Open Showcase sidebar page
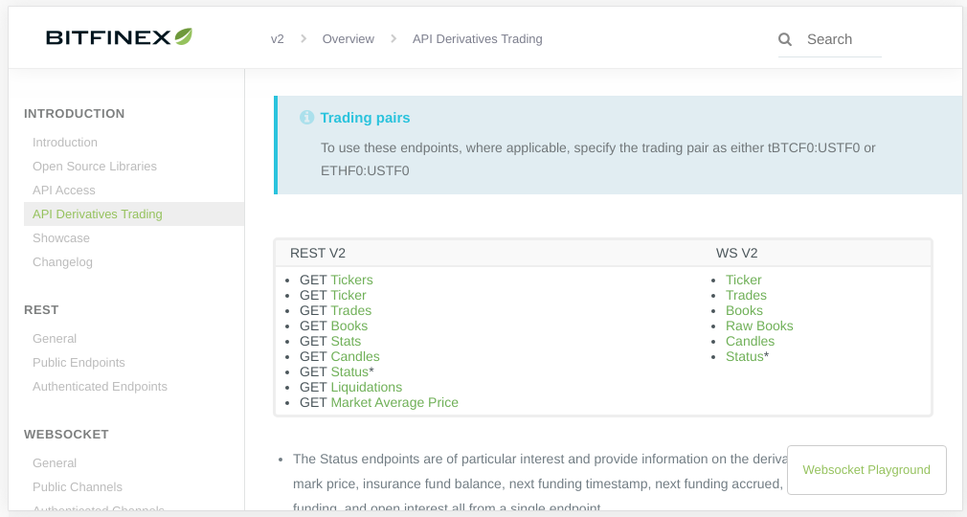967x517 pixels. [x=61, y=238]
